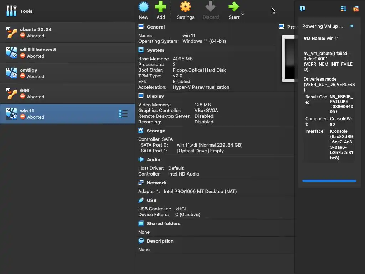Click the USB section plug icon

tap(141, 200)
